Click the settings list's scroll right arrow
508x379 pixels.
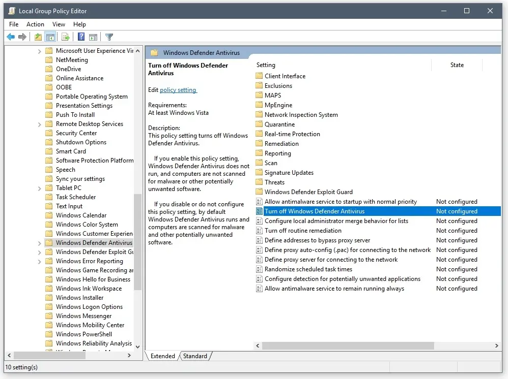click(x=497, y=345)
